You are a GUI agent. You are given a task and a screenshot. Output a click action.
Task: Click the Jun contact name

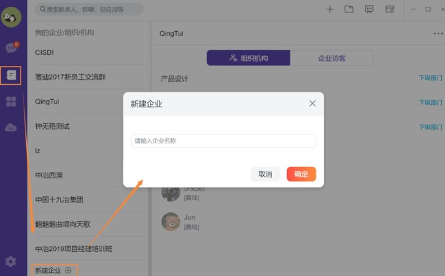pyautogui.click(x=190, y=217)
